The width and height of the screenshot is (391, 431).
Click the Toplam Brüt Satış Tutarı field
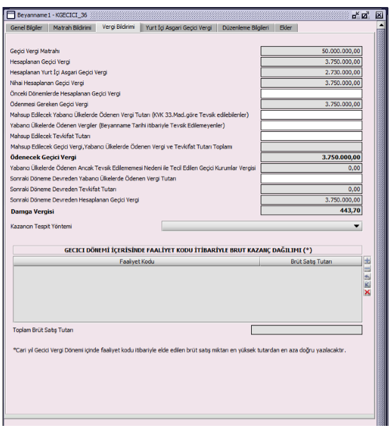click(x=307, y=330)
